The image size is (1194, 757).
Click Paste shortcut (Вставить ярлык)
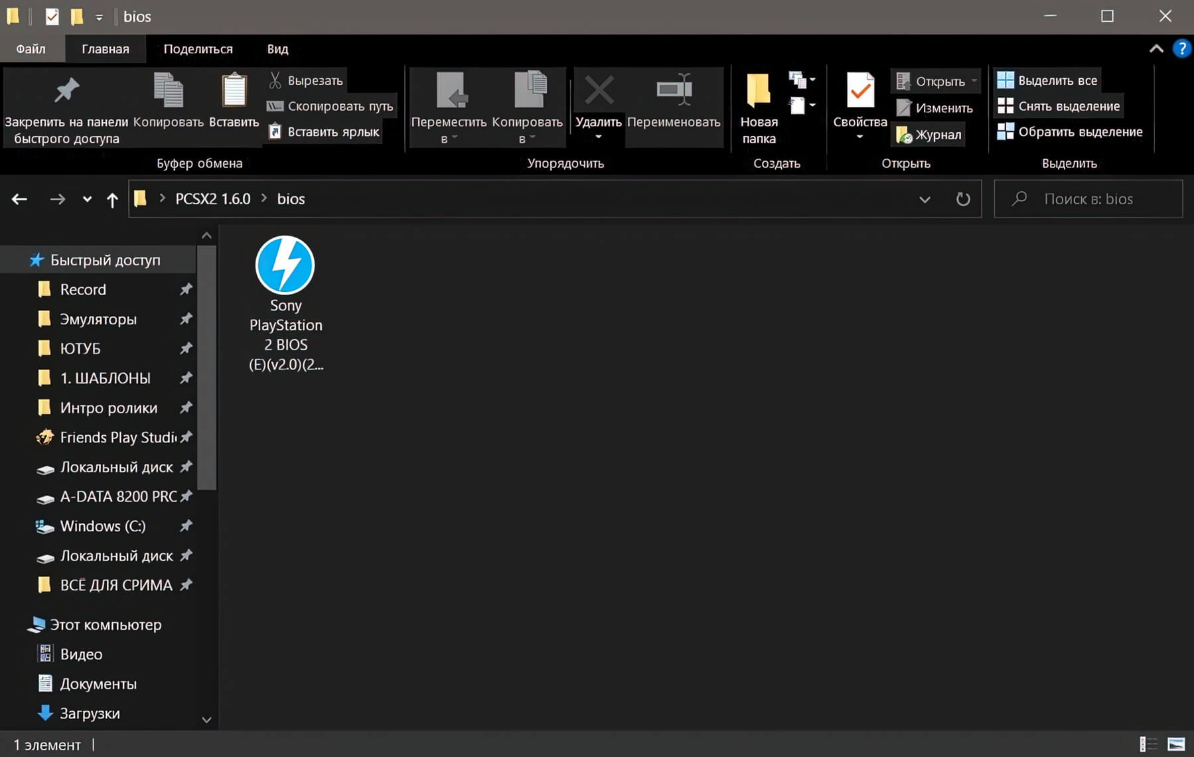click(324, 132)
